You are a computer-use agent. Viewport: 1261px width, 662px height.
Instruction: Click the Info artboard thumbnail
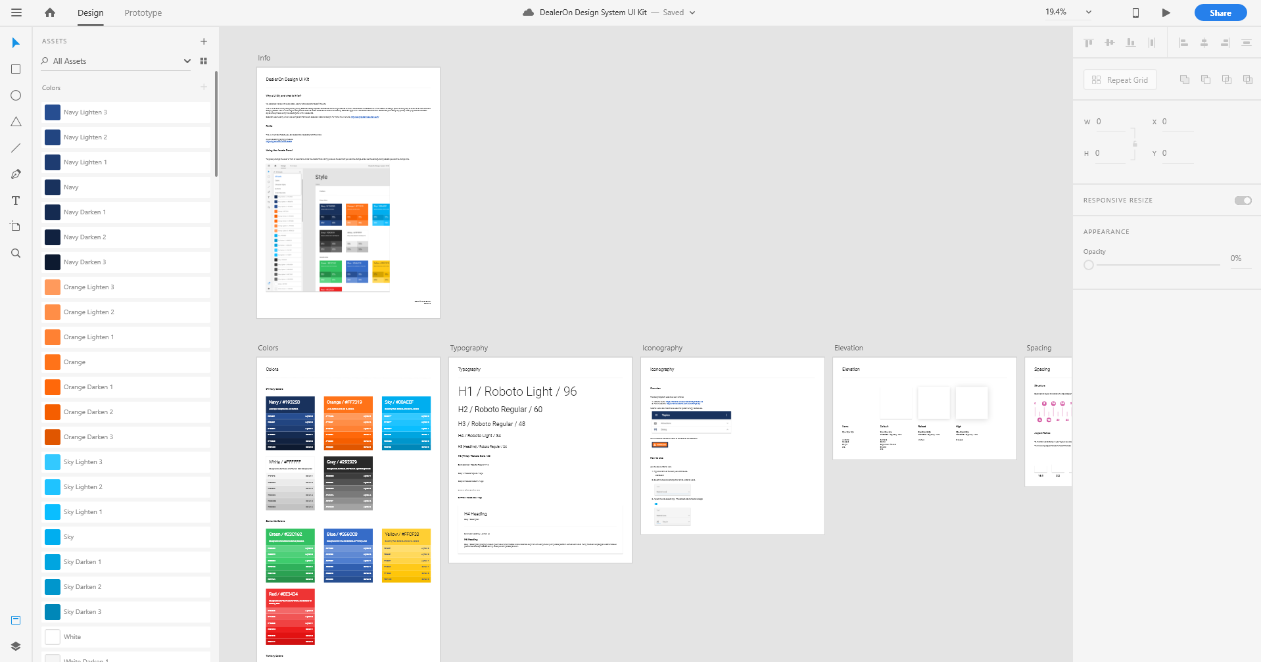(x=348, y=193)
